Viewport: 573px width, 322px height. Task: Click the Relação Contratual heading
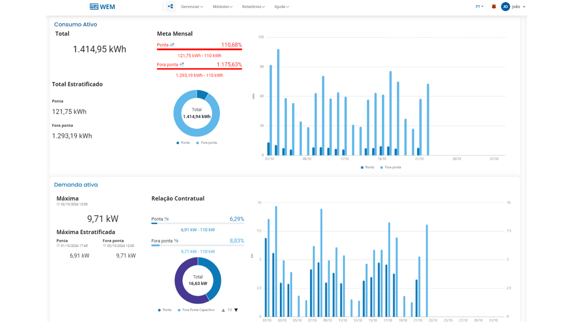[x=178, y=199]
